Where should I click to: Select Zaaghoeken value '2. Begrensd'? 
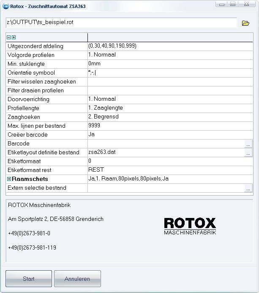coord(104,117)
